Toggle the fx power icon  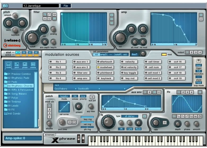[144, 116]
